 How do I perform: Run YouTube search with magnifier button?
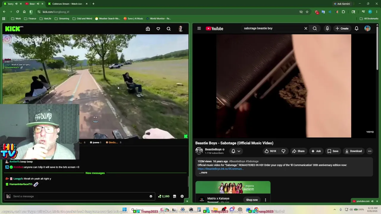click(x=315, y=29)
